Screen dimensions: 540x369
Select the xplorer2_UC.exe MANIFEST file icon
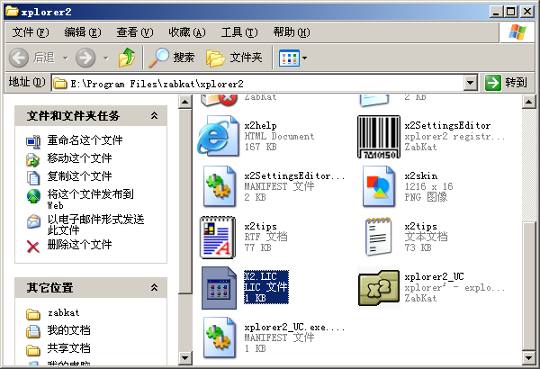[220, 337]
